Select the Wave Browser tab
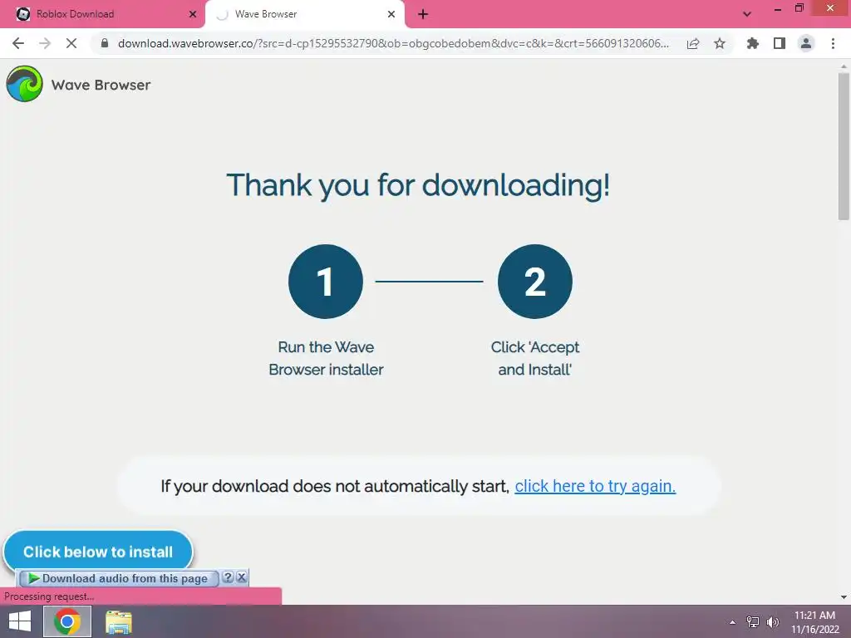The image size is (851, 638). pyautogui.click(x=304, y=14)
